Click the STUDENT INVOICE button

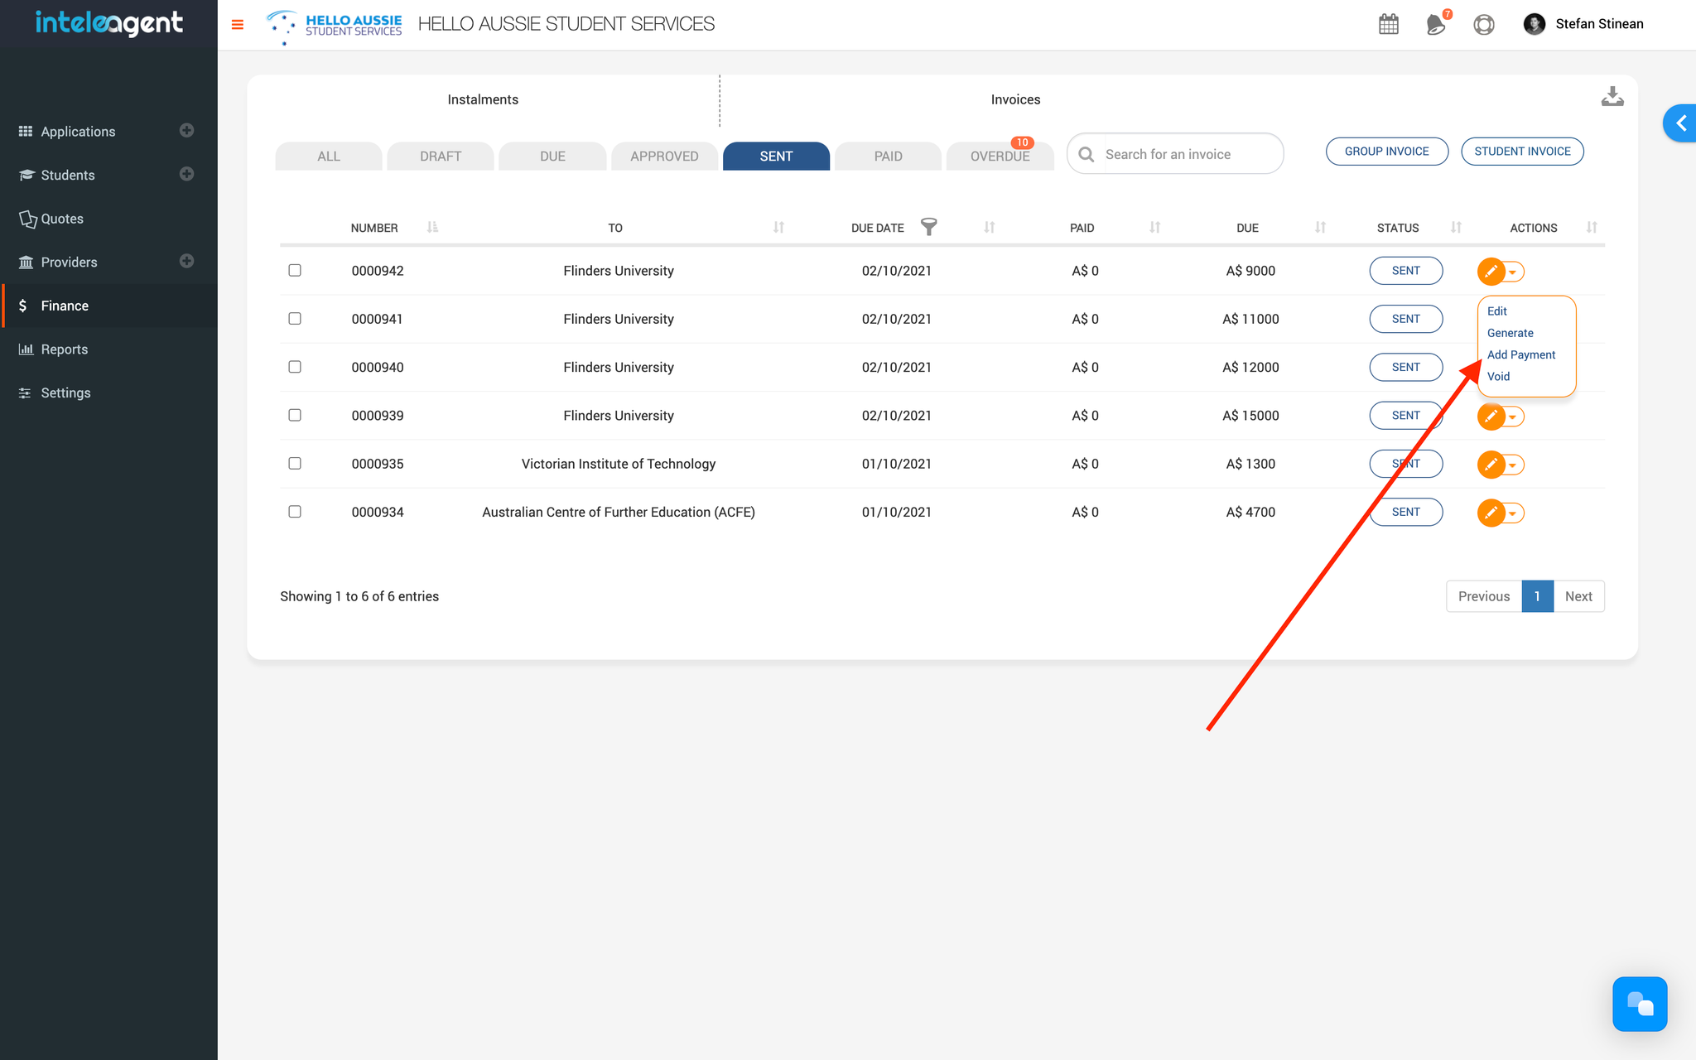click(x=1522, y=152)
